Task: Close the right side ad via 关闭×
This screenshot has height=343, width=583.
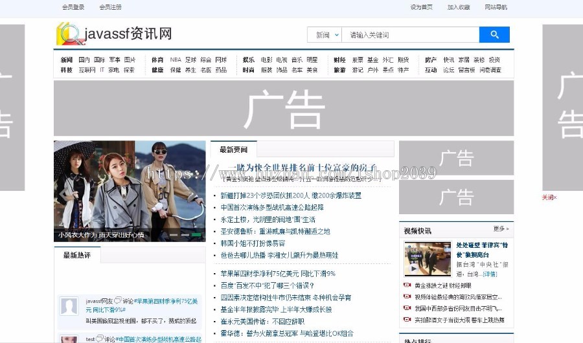Action: (549, 197)
